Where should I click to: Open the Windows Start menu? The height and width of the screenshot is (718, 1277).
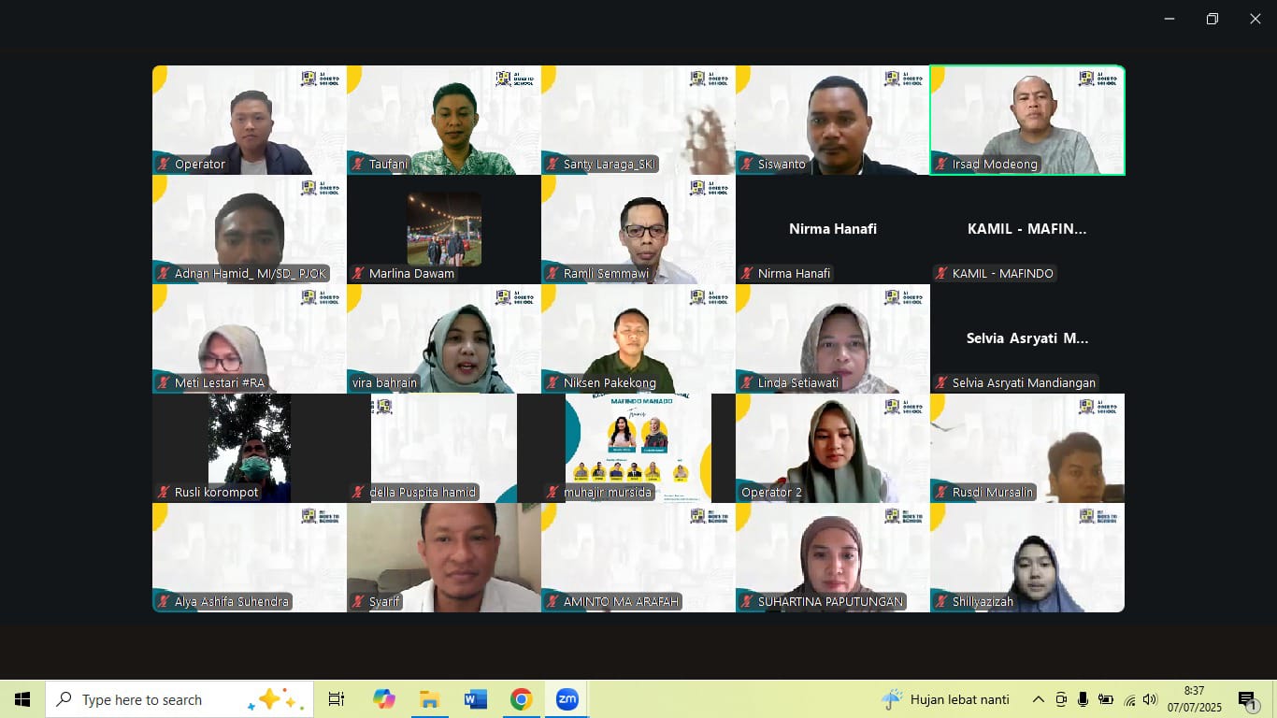coord(22,699)
